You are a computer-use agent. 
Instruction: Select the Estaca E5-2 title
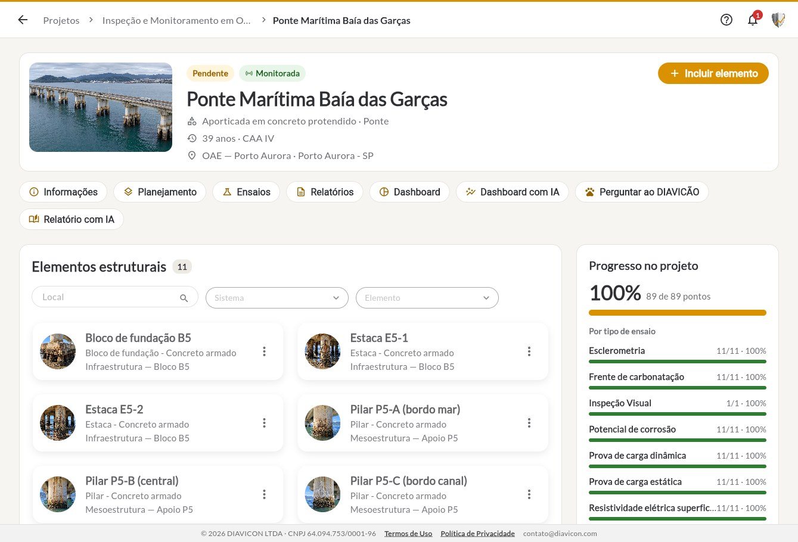(114, 409)
